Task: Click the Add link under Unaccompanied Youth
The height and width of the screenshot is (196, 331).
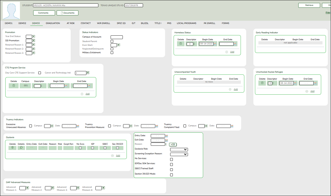Action: pyautogui.click(x=236, y=89)
